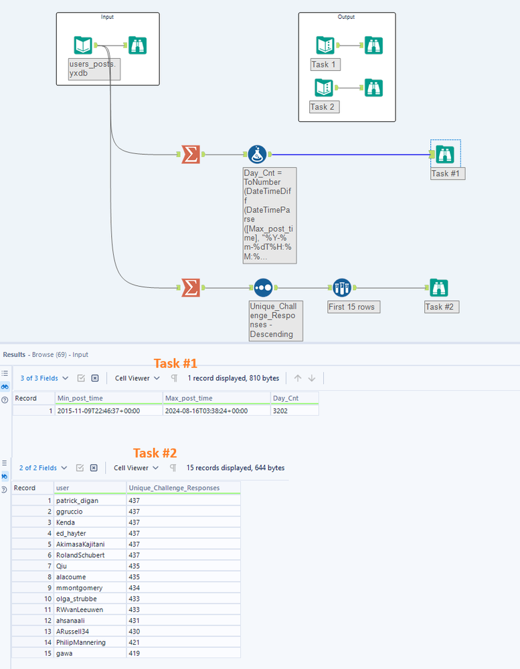The width and height of the screenshot is (520, 669).
Task: Click the user column header
Action: 90,488
